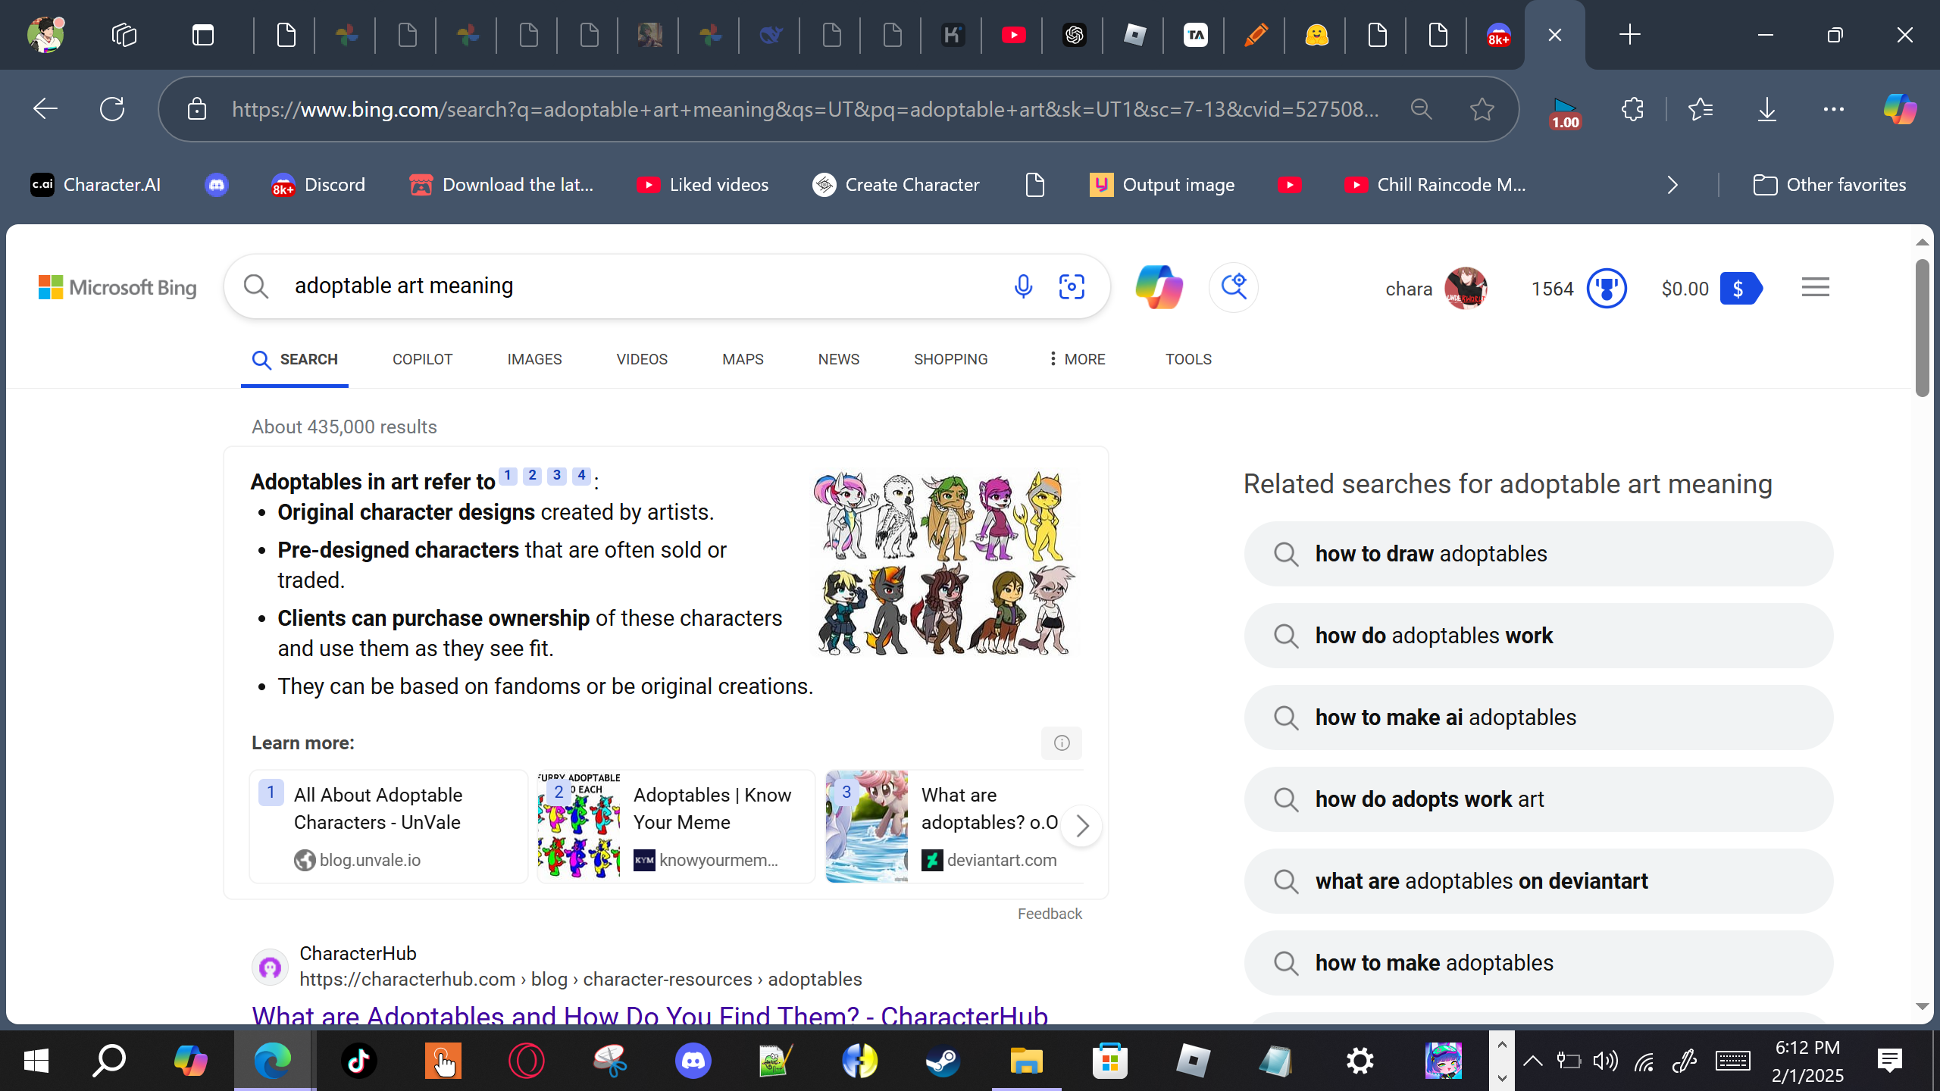Expand hidden favorites bar chevron
Screen dimensions: 1940x1091
point(1672,185)
